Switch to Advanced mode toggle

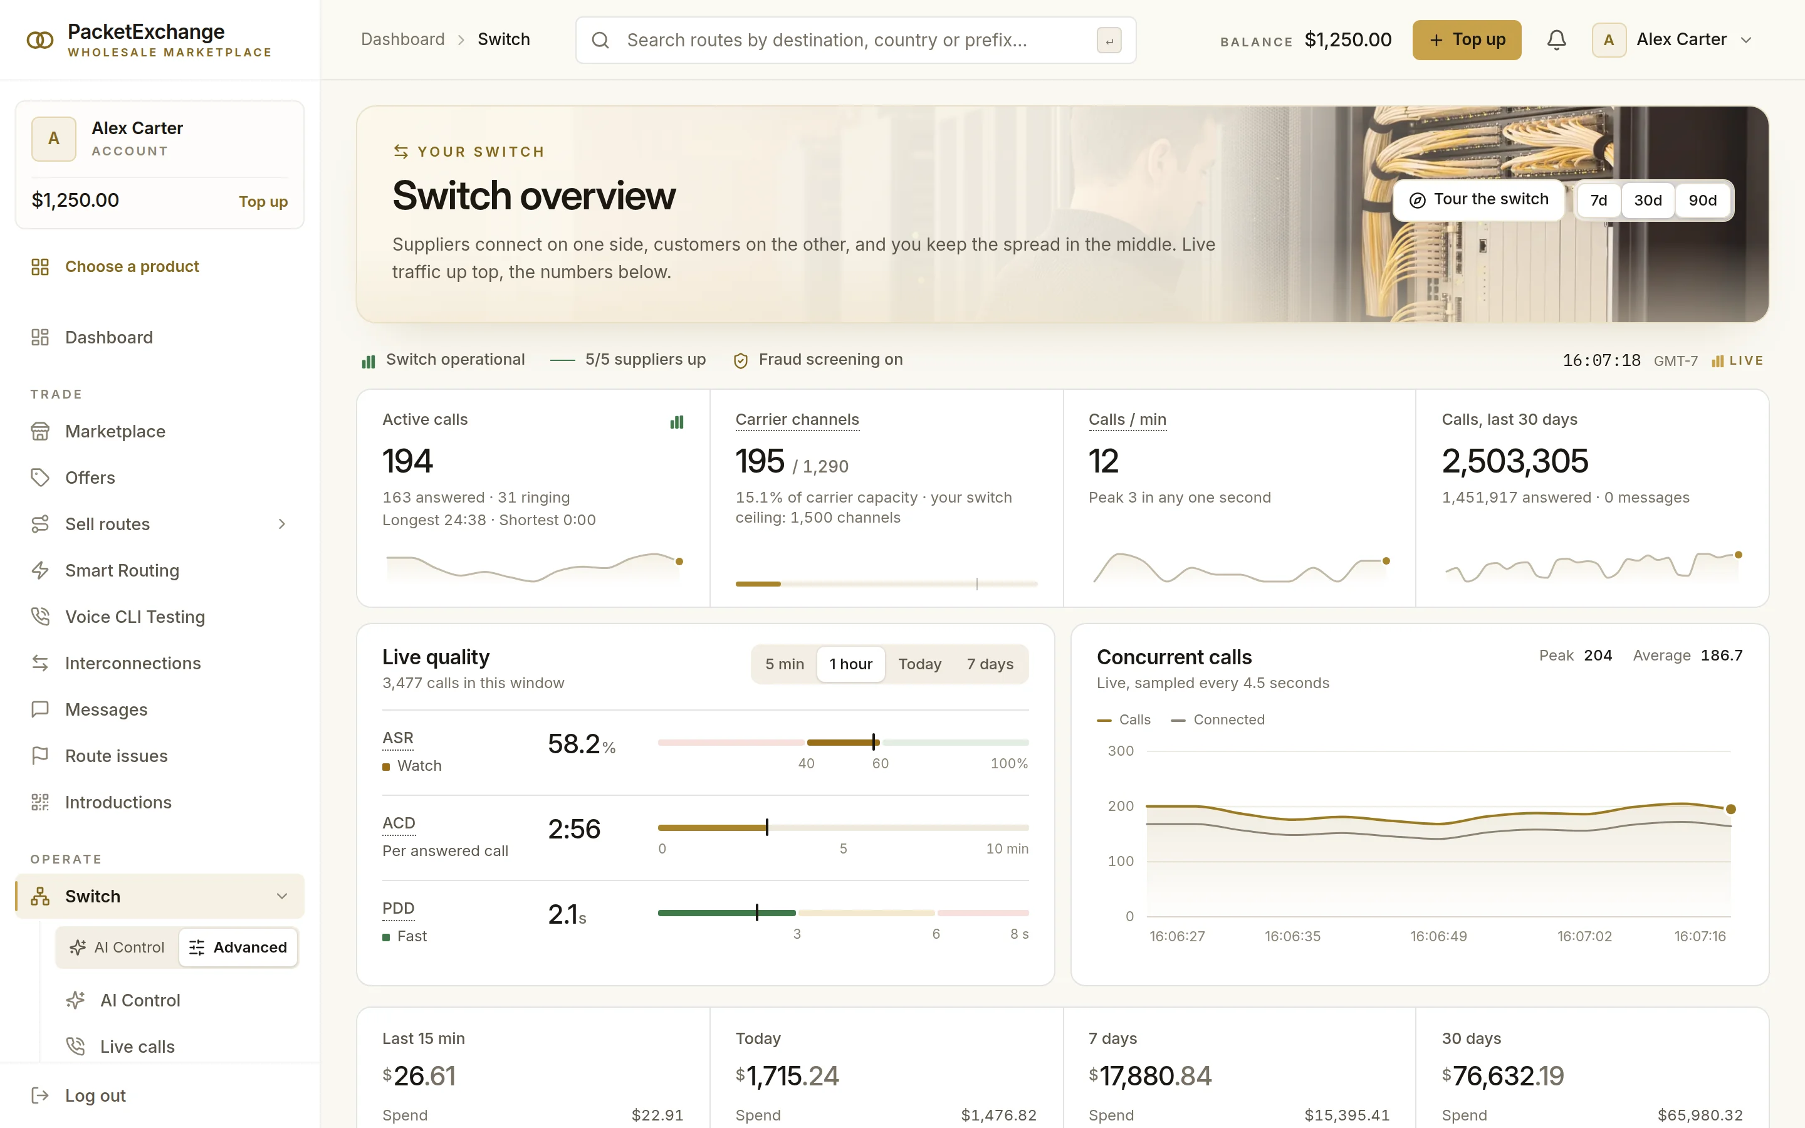coord(238,947)
